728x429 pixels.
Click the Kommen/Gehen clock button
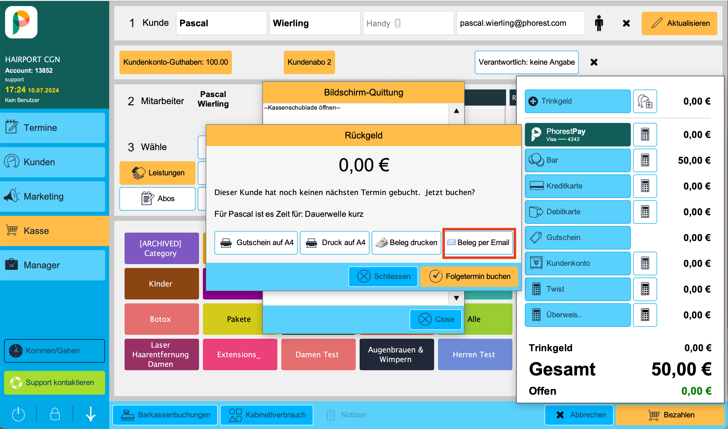[x=54, y=351]
